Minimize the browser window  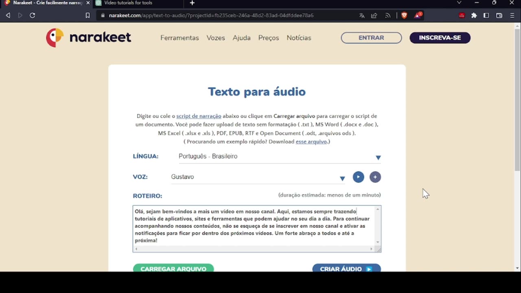click(477, 3)
